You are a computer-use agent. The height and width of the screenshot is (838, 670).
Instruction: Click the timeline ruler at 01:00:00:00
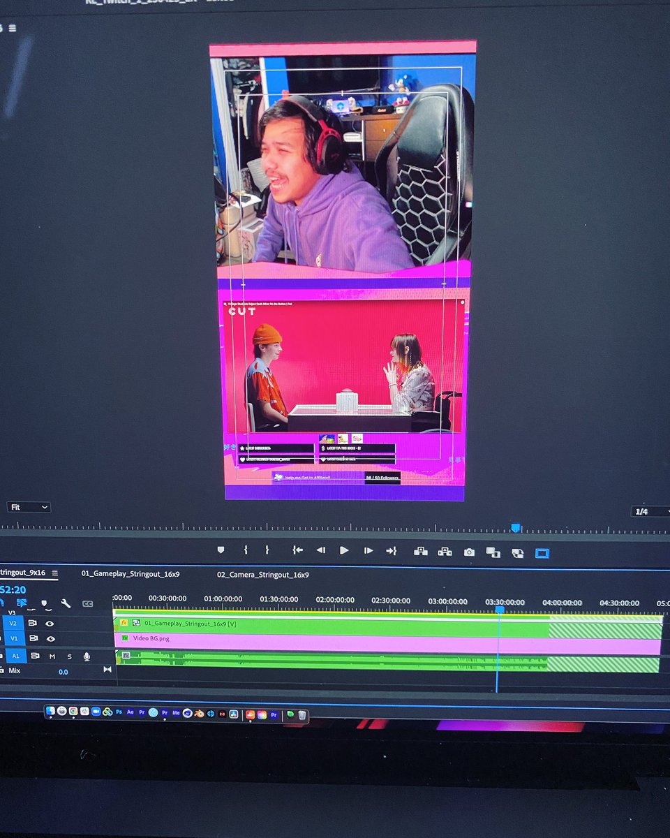[x=223, y=598]
